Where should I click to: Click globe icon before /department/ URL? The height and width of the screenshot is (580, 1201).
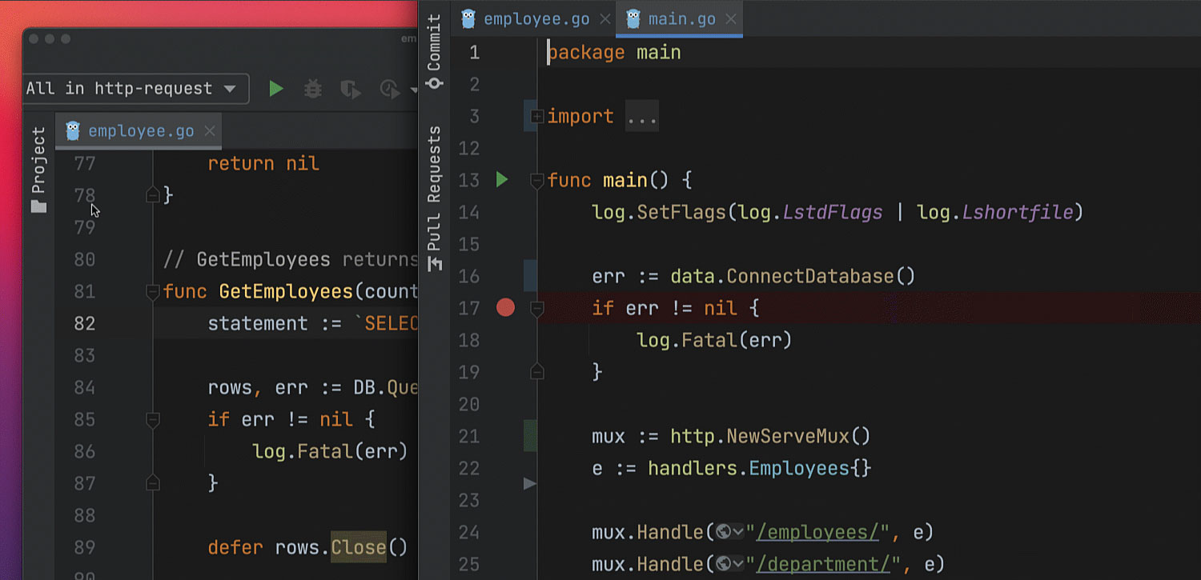point(723,564)
